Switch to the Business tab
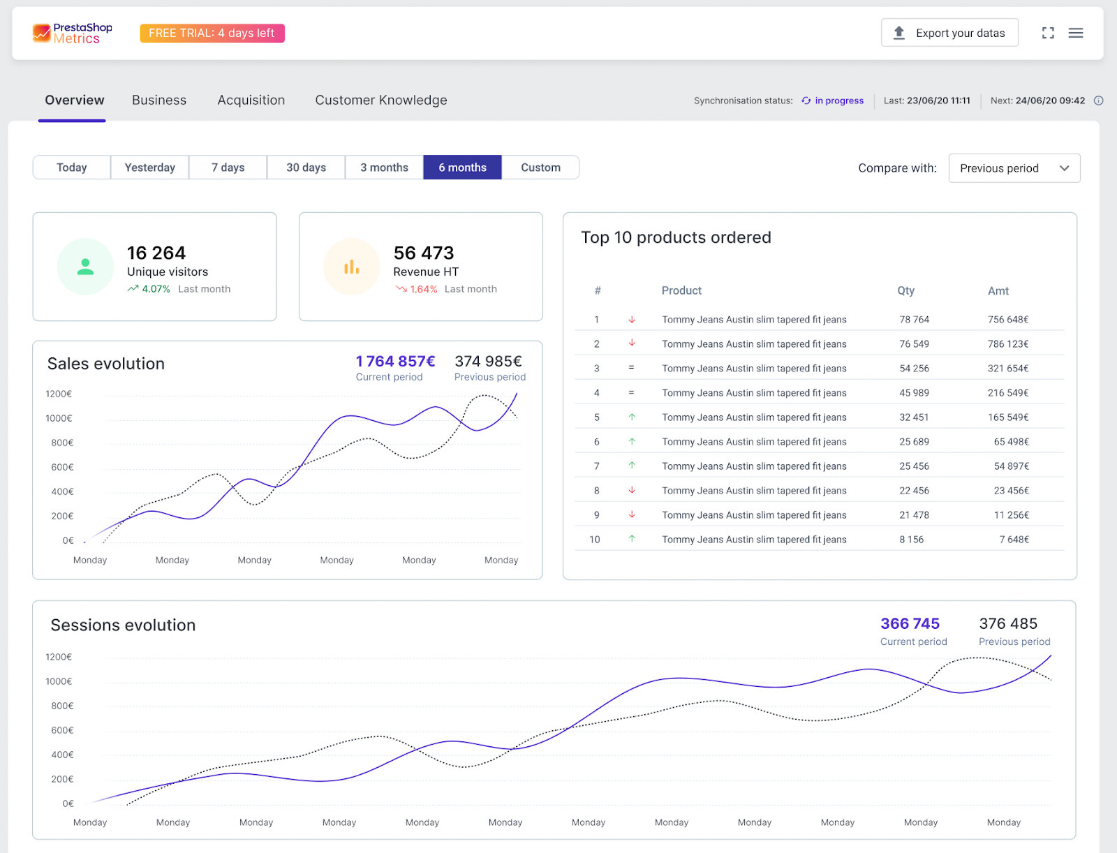This screenshot has height=853, width=1117. 159,100
